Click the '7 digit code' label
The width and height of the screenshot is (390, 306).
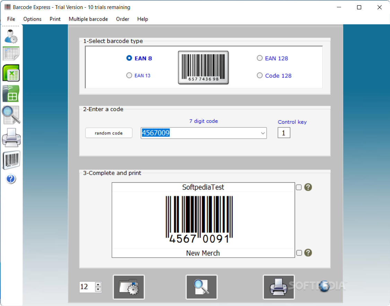203,121
